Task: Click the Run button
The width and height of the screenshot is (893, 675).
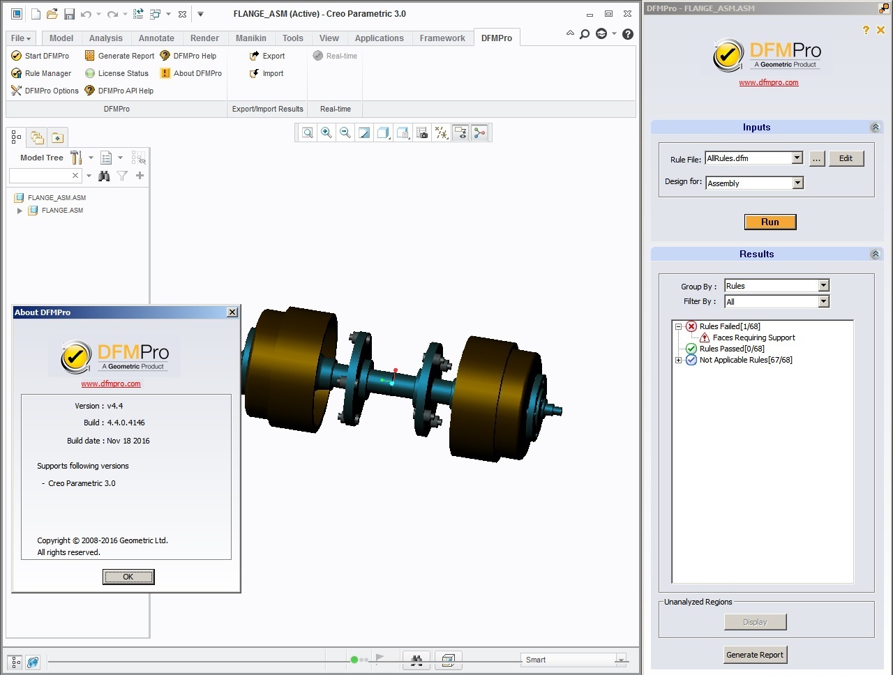Action: point(770,222)
